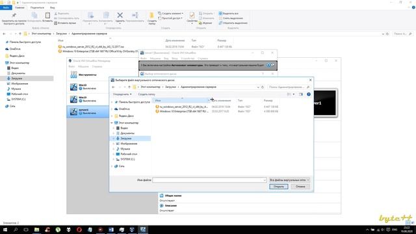
Task: Open the Устройства menu in the server1 VM window
Action: [187, 58]
